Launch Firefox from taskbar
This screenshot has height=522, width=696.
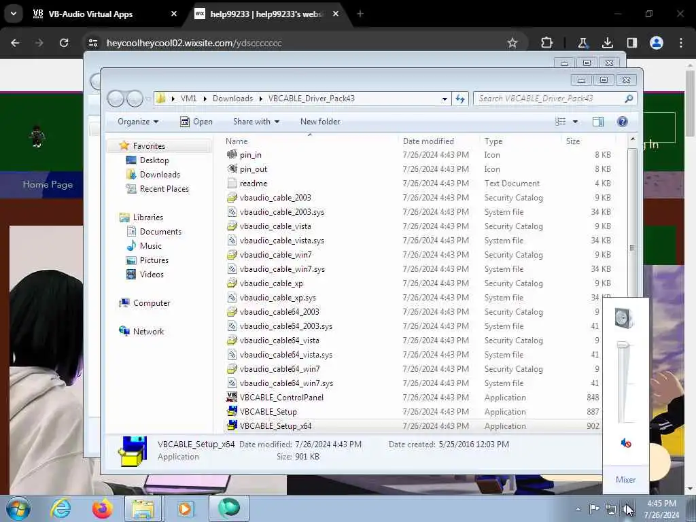coord(102,508)
